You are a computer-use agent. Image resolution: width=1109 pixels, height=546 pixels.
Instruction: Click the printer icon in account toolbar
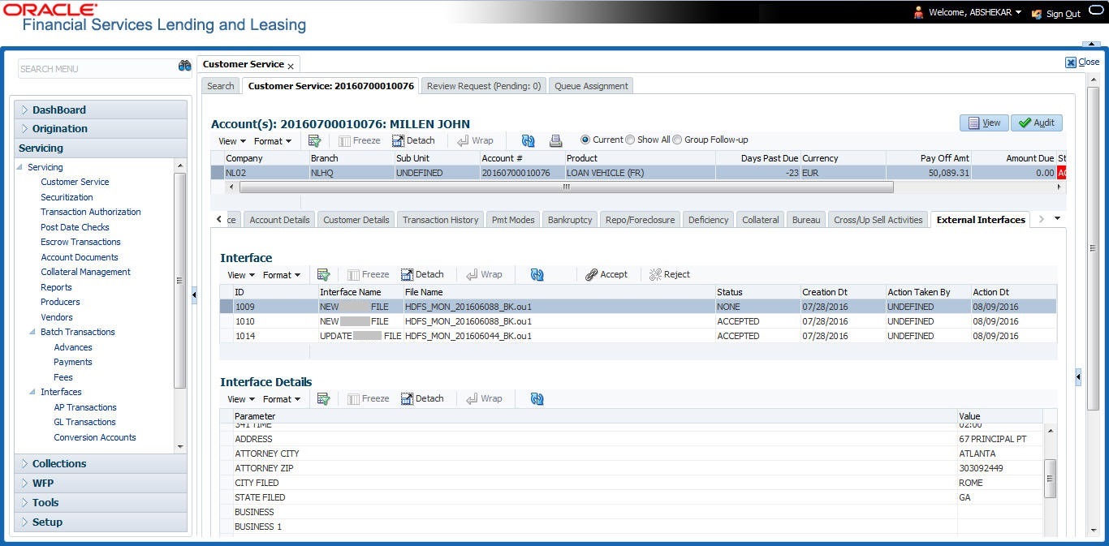coord(555,140)
